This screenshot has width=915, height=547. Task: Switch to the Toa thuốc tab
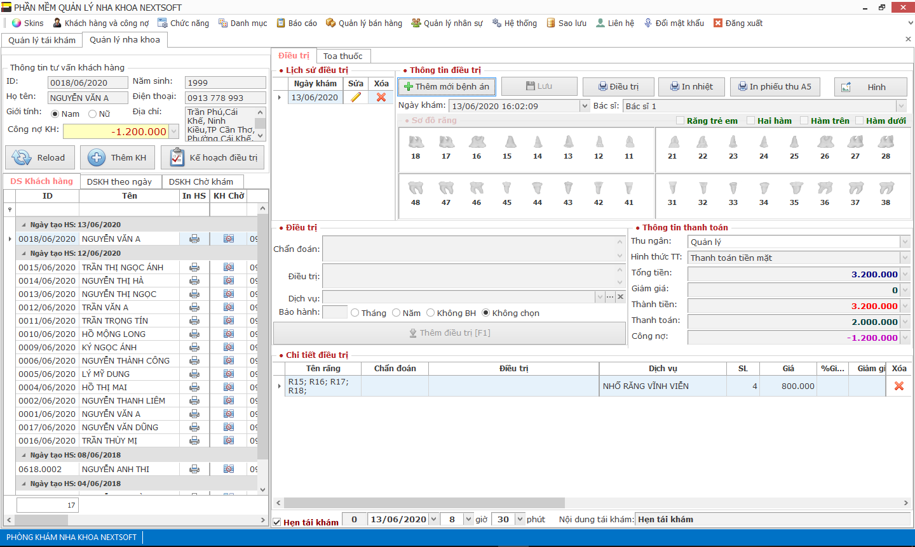point(343,56)
